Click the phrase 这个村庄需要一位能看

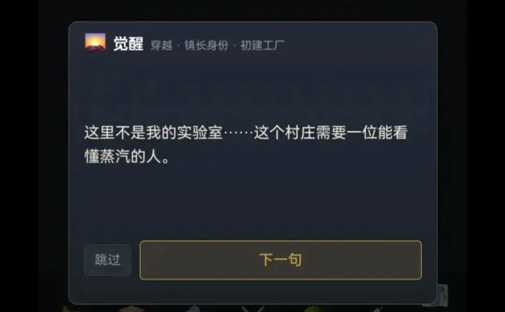(331, 133)
